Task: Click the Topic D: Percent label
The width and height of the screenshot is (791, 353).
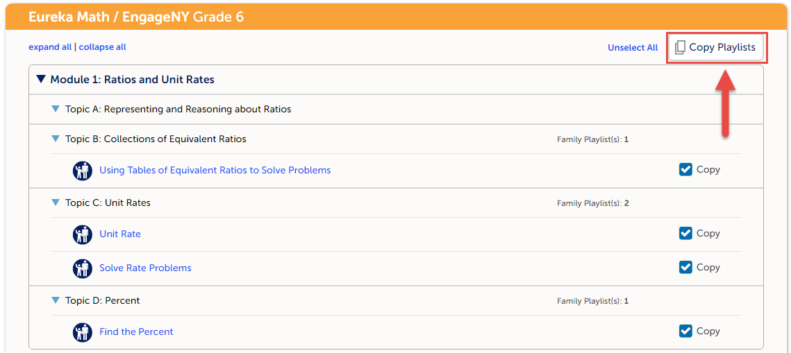Action: [x=102, y=300]
